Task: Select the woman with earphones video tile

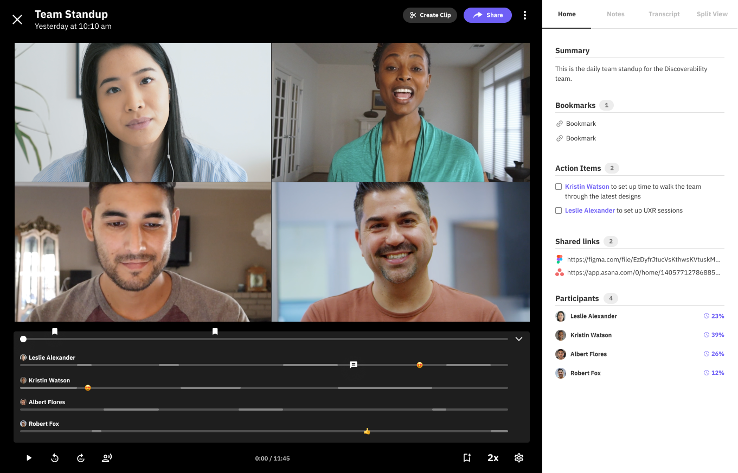Action: [143, 112]
